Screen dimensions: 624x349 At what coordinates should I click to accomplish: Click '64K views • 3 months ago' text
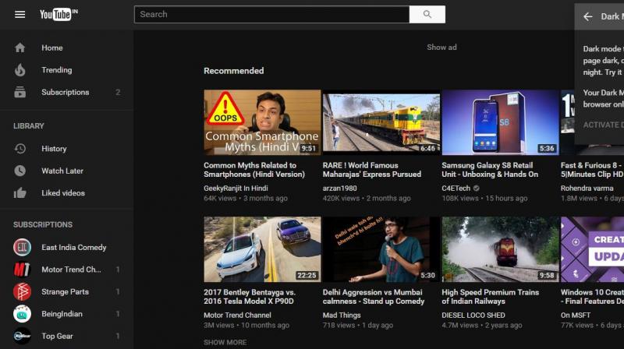click(x=246, y=199)
